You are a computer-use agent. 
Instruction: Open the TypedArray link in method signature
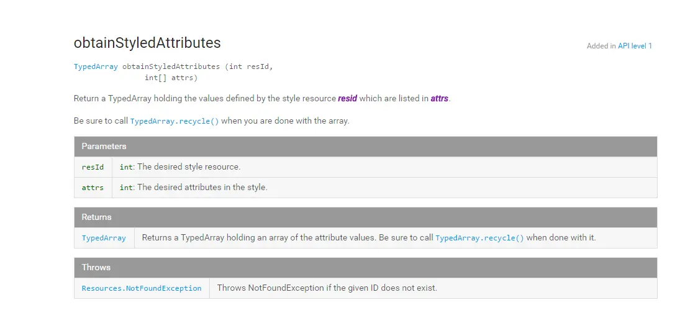point(96,67)
